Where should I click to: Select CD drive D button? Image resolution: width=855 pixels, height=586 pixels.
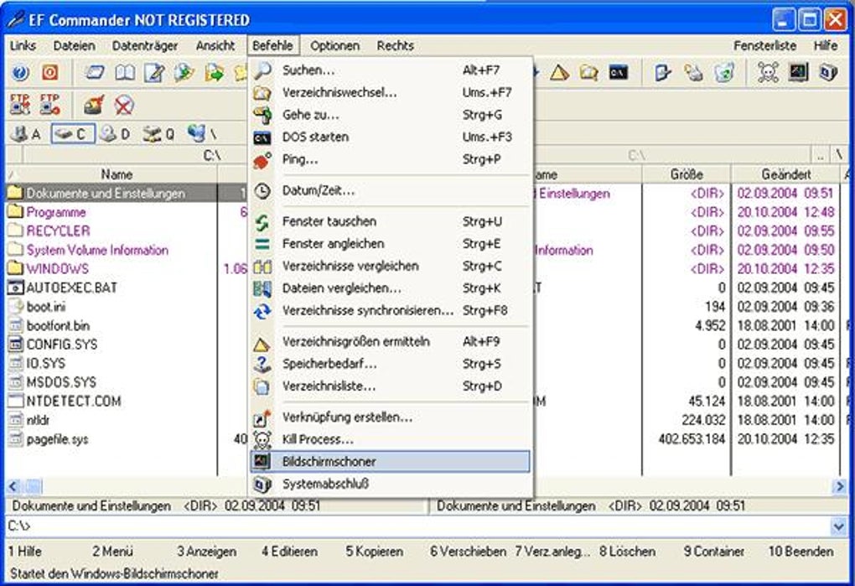[x=115, y=134]
